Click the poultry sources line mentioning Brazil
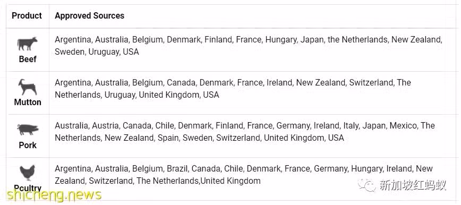 point(244,169)
